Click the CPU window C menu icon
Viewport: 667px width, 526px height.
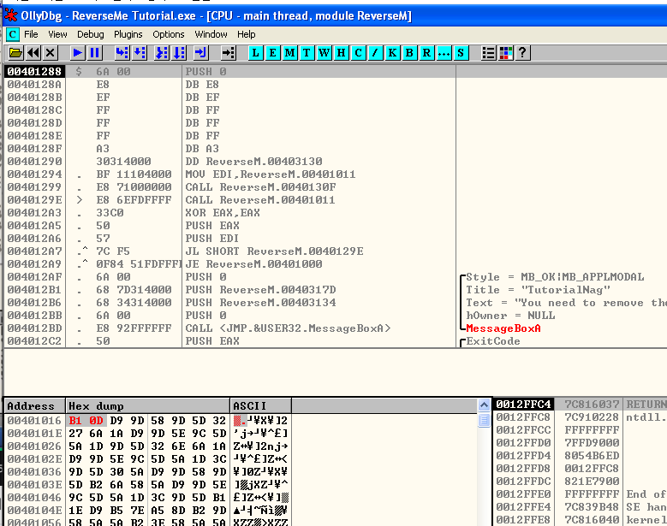[12, 34]
